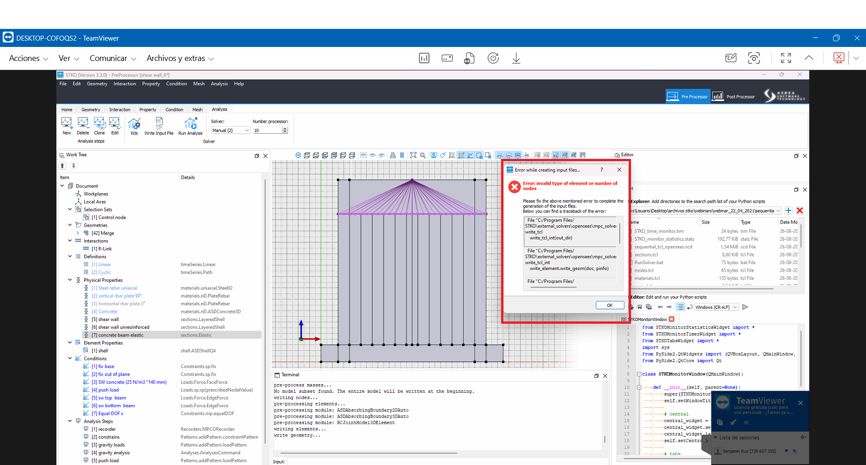Click the Terminal vertical scrollbar
The width and height of the screenshot is (866, 465).
[x=605, y=439]
